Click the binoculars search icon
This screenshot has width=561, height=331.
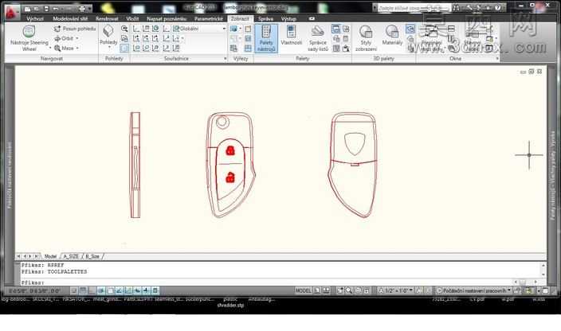coord(456,8)
